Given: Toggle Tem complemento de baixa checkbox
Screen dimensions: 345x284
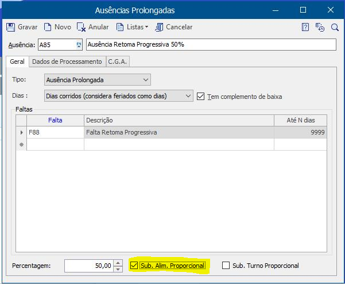Looking at the screenshot, I should pyautogui.click(x=200, y=96).
